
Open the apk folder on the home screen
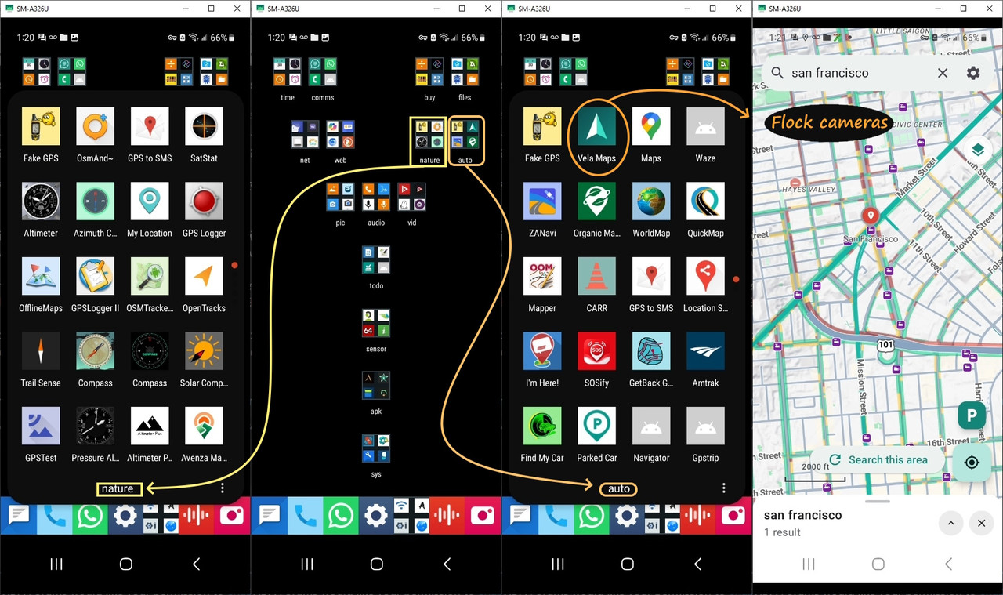point(376,386)
